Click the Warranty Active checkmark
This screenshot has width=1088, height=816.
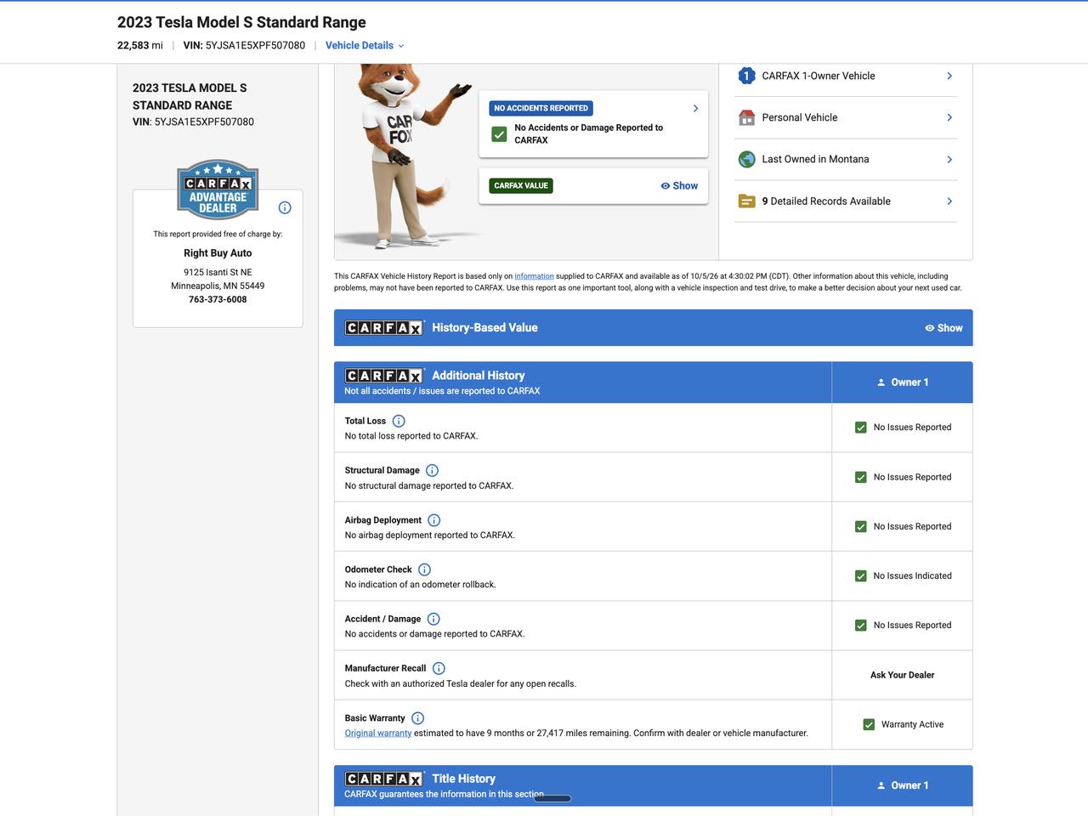tap(869, 724)
